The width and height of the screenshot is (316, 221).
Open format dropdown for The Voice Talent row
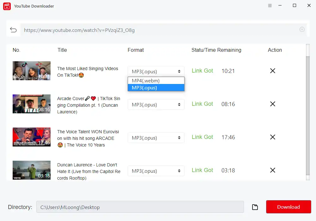coord(156,138)
